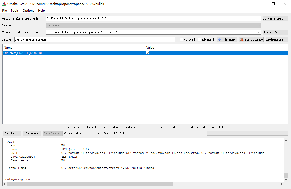Click the Open Project button

pyautogui.click(x=53, y=133)
